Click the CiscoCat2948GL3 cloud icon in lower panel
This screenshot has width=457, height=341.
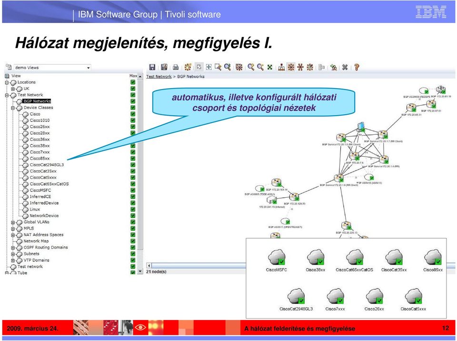pyautogui.click(x=296, y=296)
